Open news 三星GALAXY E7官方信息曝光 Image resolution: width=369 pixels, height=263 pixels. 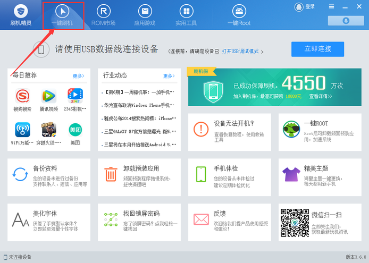point(140,132)
